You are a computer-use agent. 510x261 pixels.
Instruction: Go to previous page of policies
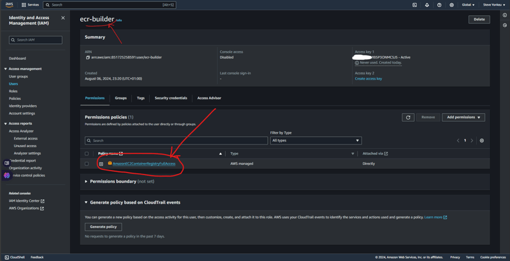458,141
